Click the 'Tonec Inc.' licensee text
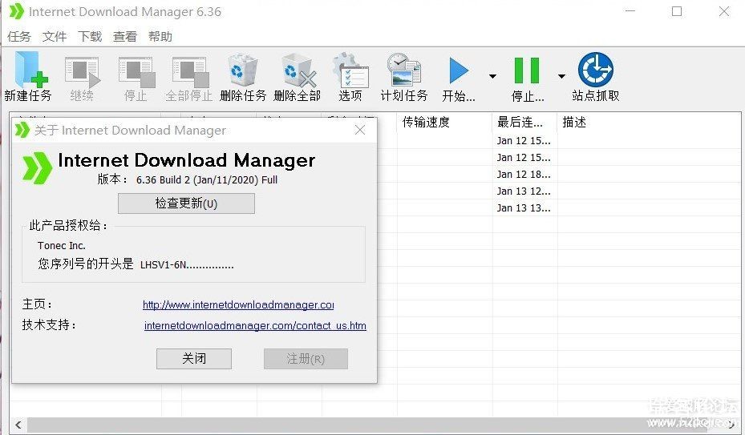Screen dimensions: 745x435 61,245
